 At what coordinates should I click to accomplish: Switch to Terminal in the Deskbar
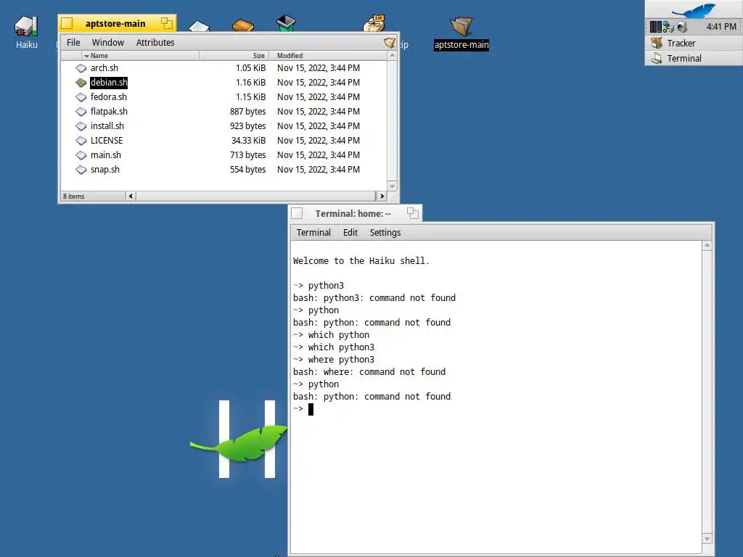tap(694, 58)
